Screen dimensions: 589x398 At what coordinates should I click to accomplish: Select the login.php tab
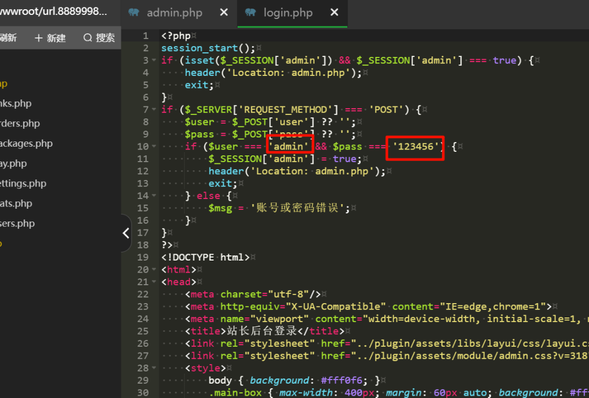(x=288, y=12)
